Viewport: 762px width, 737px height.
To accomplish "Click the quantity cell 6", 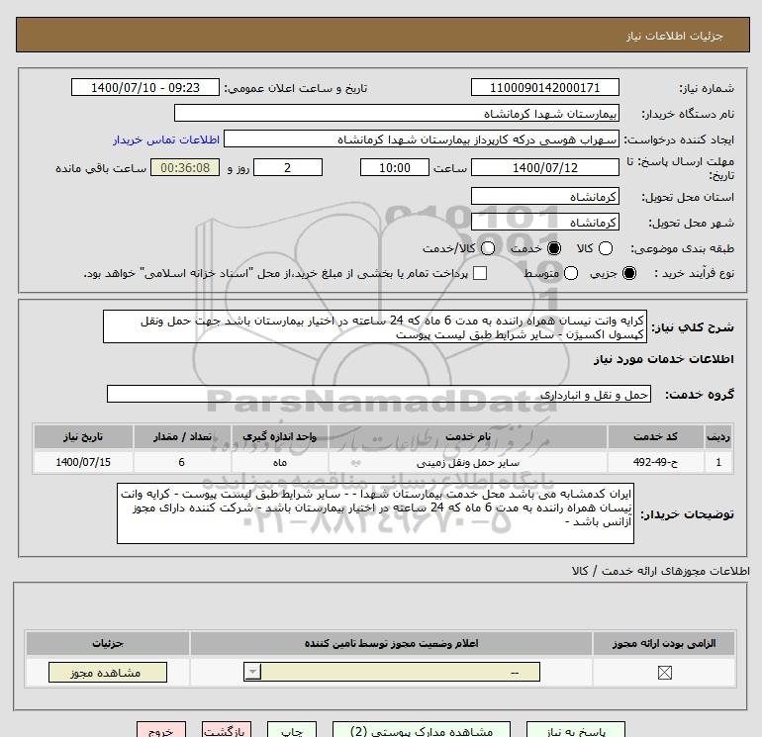I will (x=182, y=462).
